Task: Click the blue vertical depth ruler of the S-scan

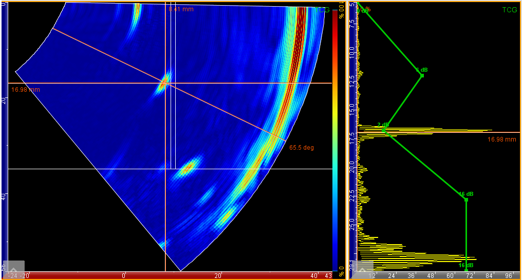Action: (4, 138)
